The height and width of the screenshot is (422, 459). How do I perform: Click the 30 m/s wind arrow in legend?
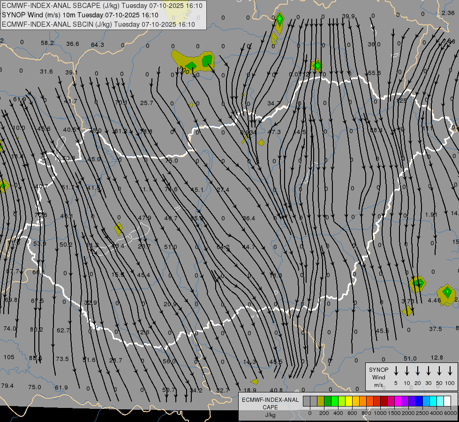tap(429, 371)
